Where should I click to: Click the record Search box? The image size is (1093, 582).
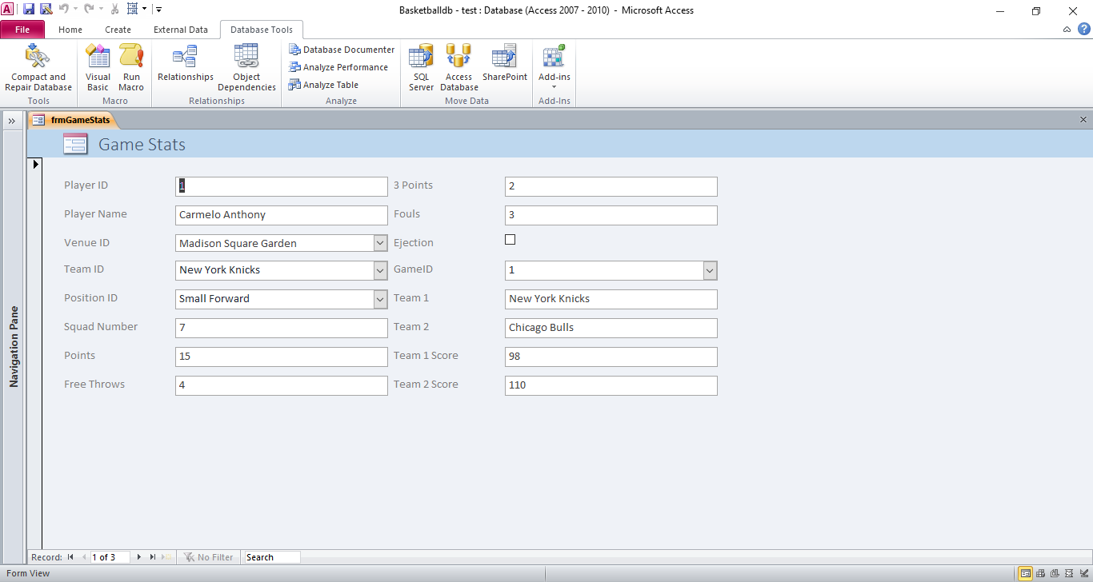[x=273, y=557]
